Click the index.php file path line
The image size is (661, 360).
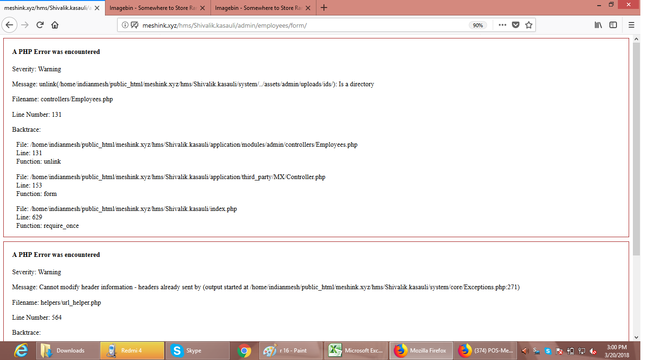coord(127,209)
